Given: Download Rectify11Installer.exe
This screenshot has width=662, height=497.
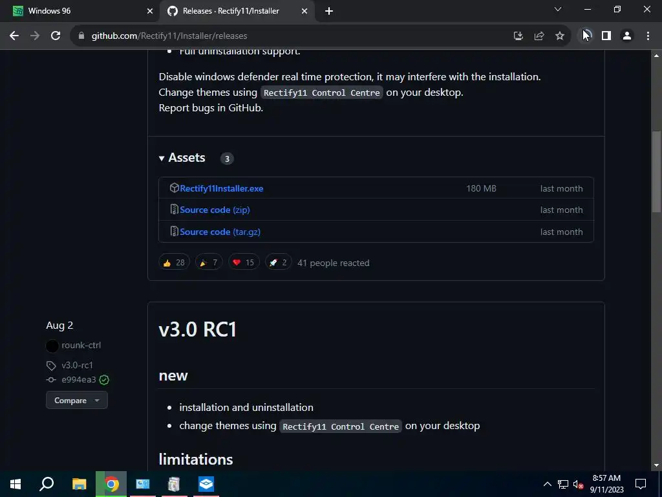Looking at the screenshot, I should click(221, 188).
